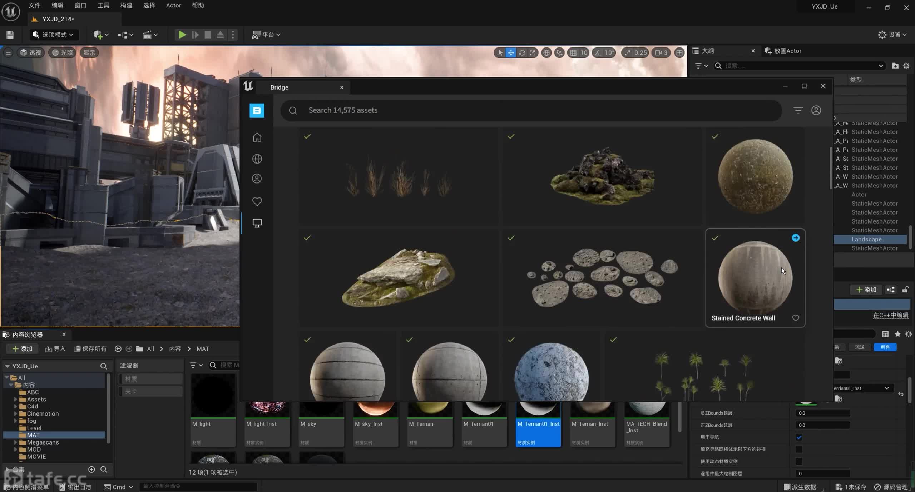Switch to the 放置Actor tab
915x492 pixels.
[783, 51]
